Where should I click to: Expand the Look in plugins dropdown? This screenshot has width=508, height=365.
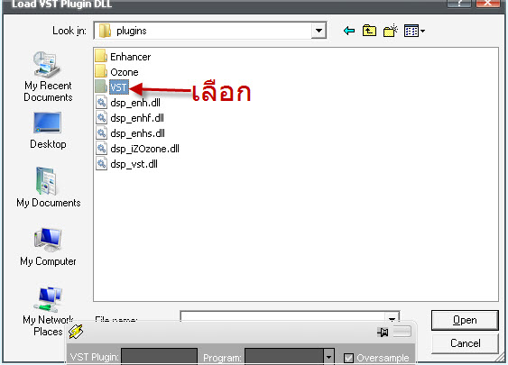tap(319, 31)
